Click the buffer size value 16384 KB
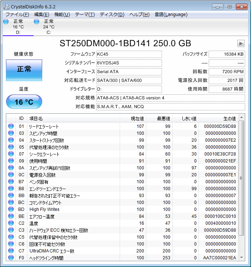 point(227,54)
